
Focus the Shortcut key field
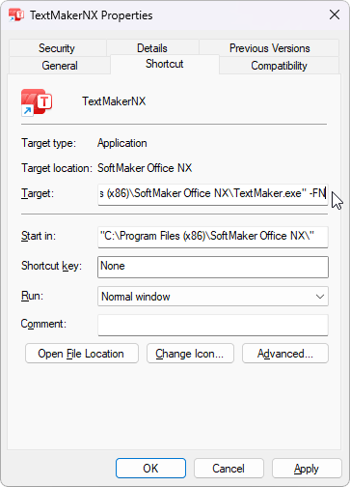pos(213,267)
